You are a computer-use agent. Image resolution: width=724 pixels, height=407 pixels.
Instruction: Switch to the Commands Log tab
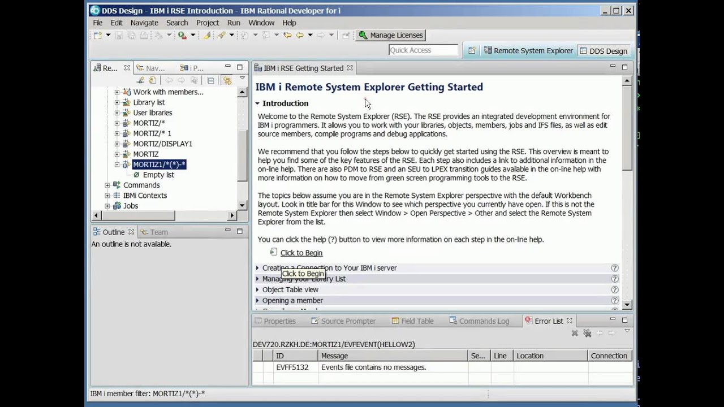pyautogui.click(x=479, y=321)
